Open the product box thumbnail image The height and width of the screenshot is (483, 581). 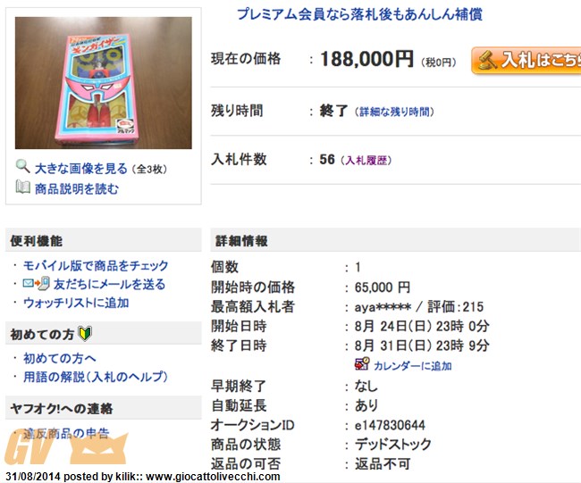tap(104, 83)
